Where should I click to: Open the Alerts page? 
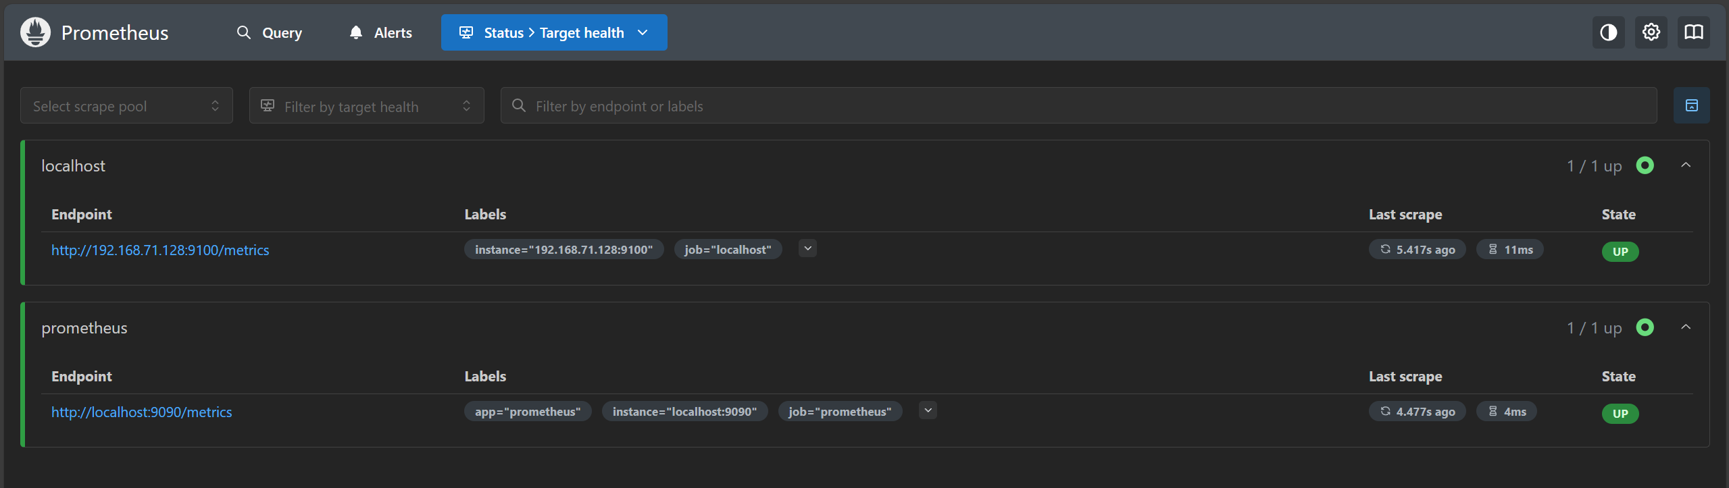pyautogui.click(x=381, y=32)
